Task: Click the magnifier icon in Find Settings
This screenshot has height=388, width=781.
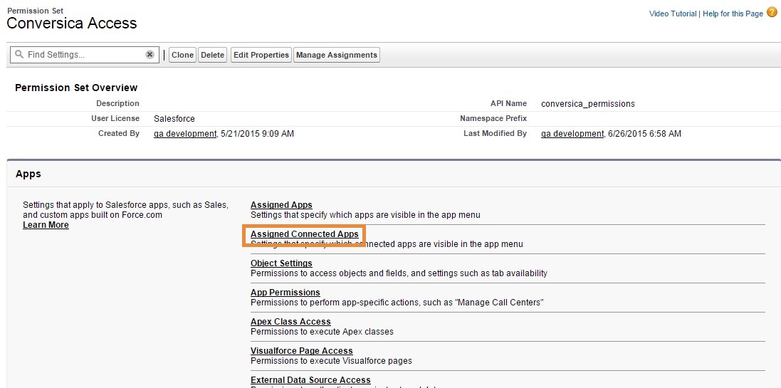Action: pos(19,54)
